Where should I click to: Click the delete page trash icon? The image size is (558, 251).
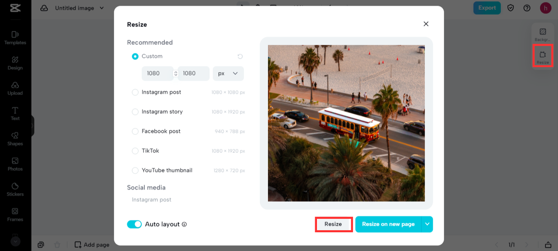[57, 244]
